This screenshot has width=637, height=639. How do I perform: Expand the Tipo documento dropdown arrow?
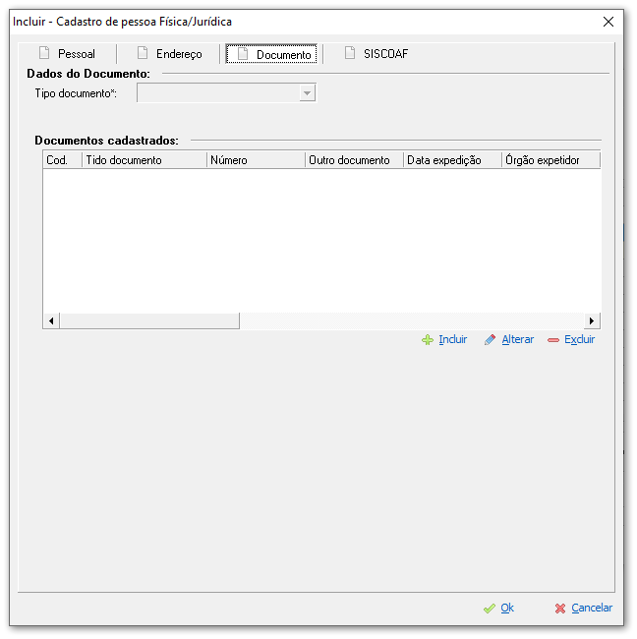click(x=308, y=93)
